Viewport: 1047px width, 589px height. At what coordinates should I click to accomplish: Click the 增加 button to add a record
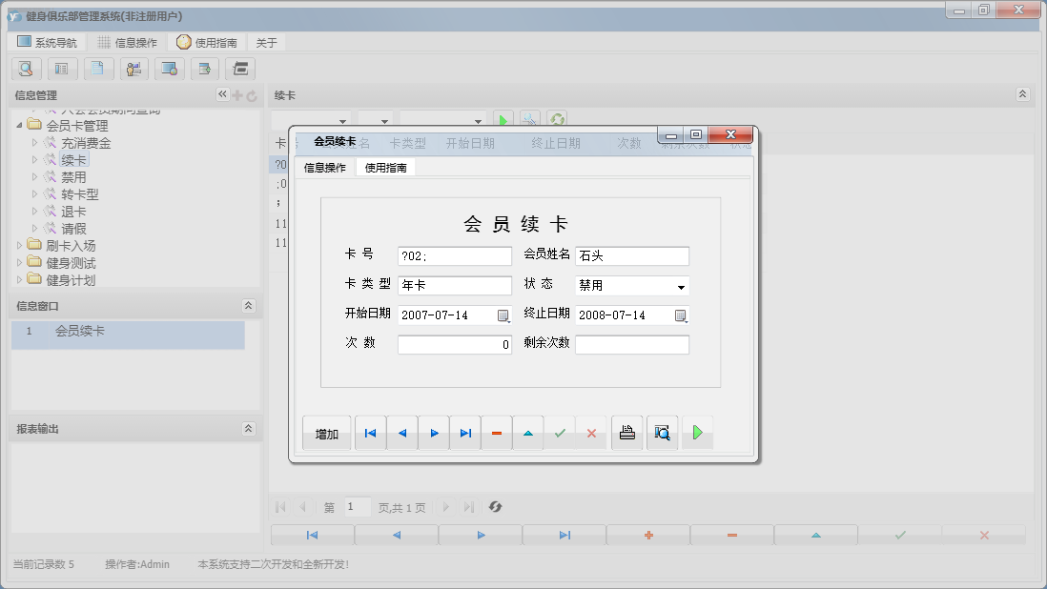(x=326, y=432)
